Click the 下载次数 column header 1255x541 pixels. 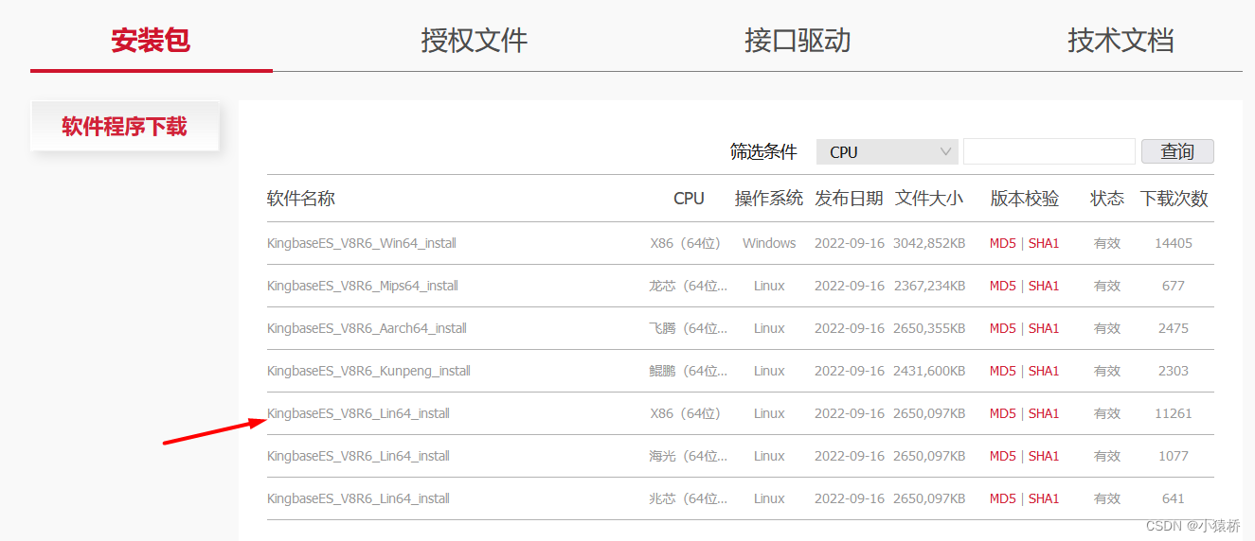click(x=1174, y=199)
